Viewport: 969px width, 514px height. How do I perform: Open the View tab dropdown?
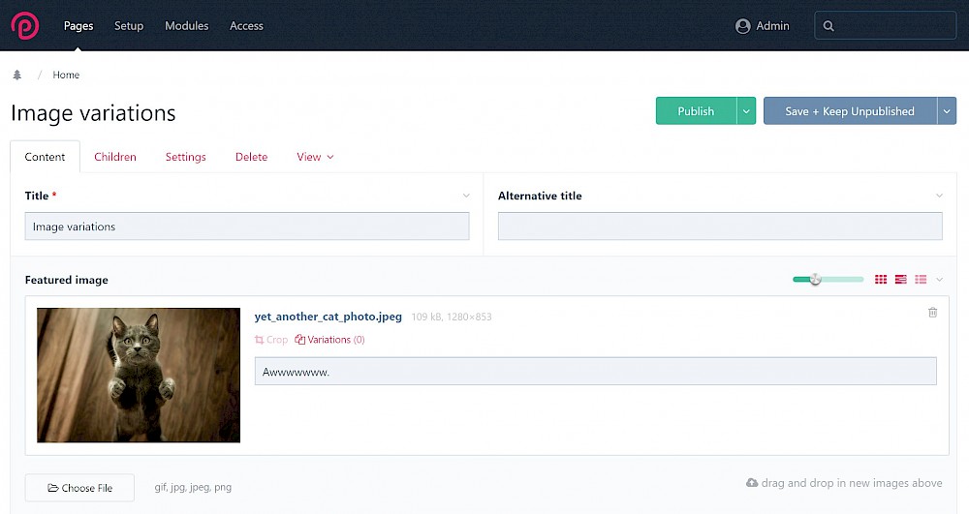pos(315,157)
